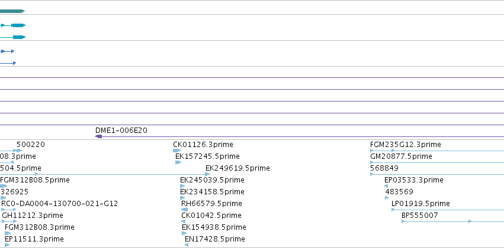Select the EK245039.5prime label
This screenshot has width=504, height=248.
pos(212,180)
